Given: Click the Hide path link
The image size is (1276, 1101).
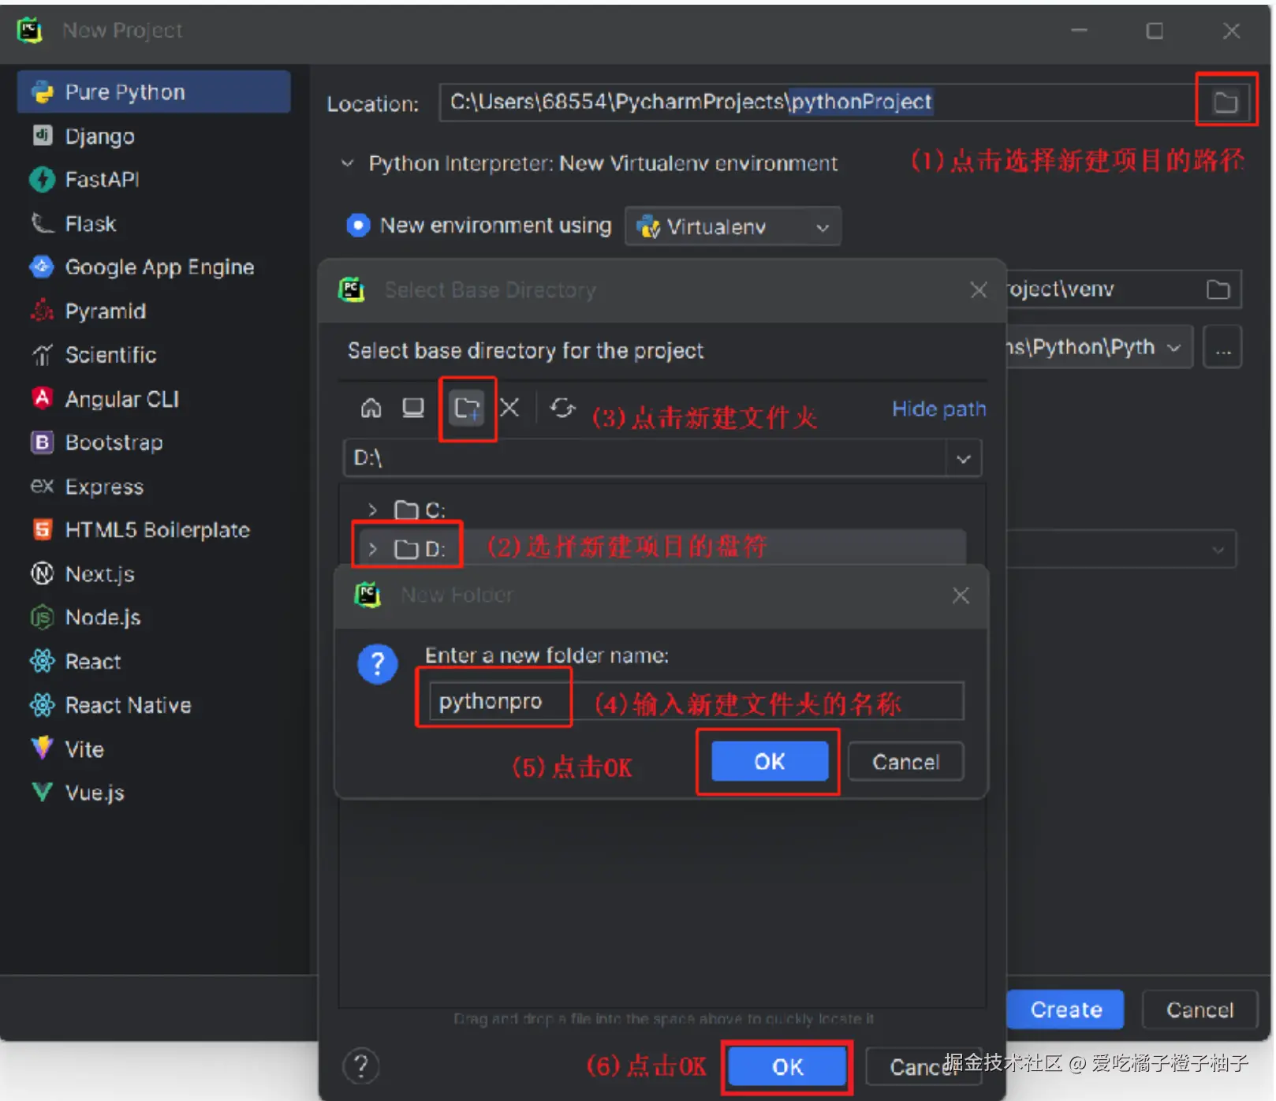Looking at the screenshot, I should [938, 409].
